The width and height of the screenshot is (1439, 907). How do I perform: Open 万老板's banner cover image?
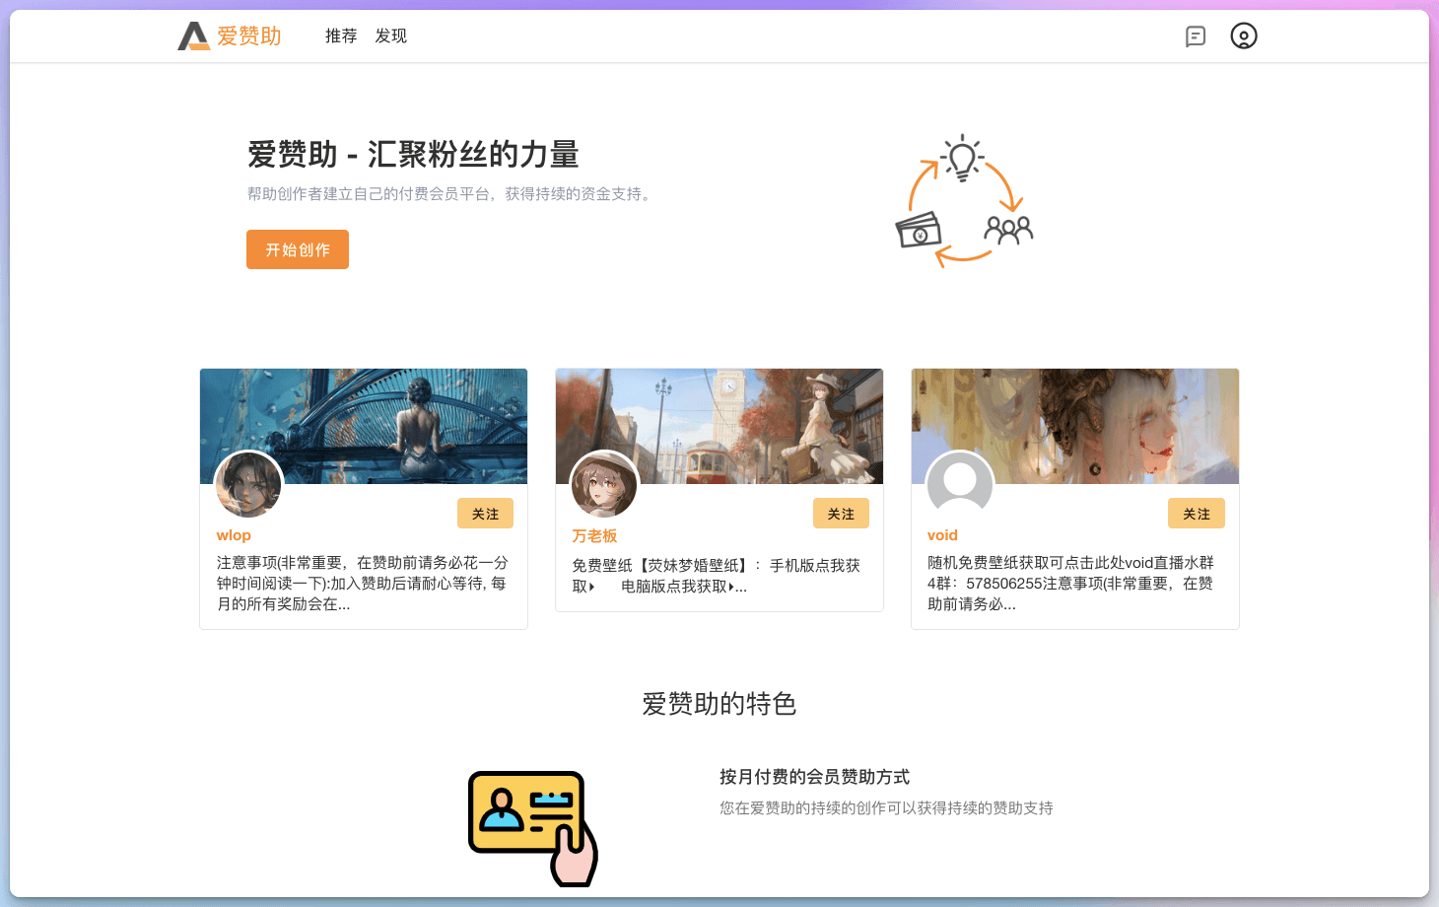[x=719, y=426]
